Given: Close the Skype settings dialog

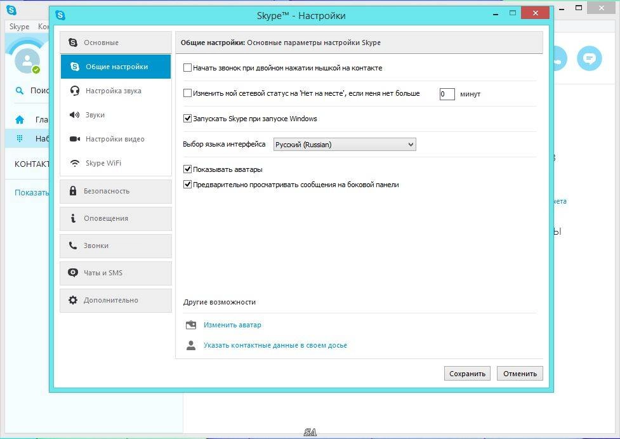Looking at the screenshot, I should coord(535,13).
